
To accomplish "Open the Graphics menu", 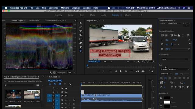I will [x=76, y=8].
